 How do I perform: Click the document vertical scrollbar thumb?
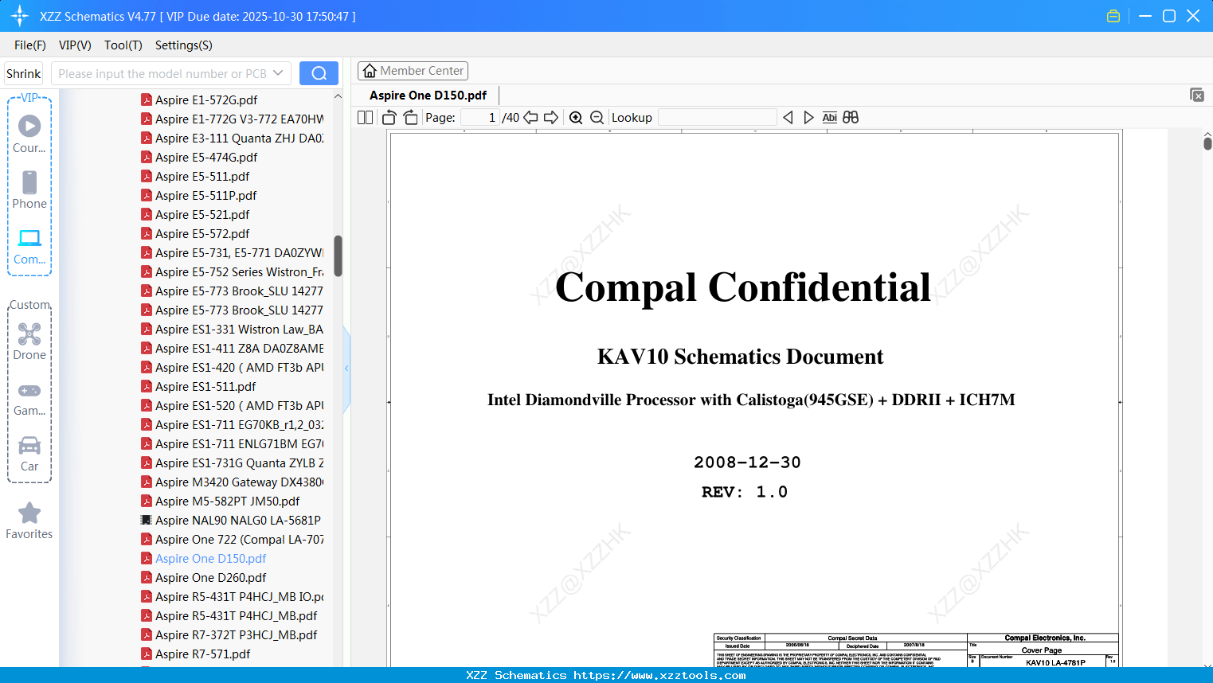point(1207,143)
